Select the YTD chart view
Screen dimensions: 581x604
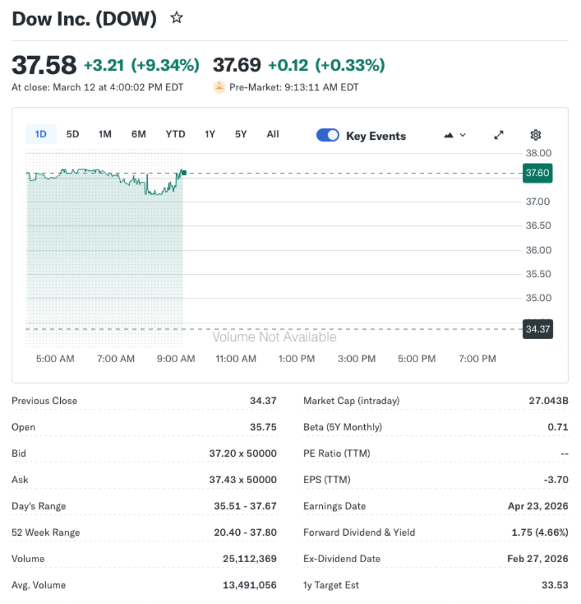175,134
